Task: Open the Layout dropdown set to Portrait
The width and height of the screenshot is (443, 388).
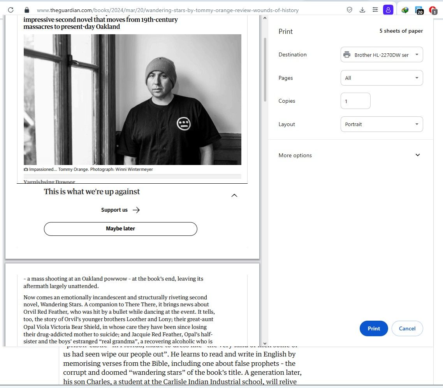Action: click(381, 124)
